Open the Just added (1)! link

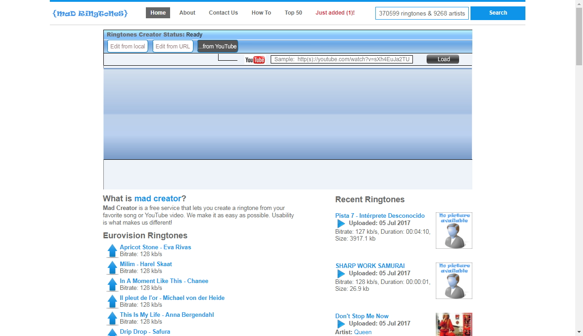pos(335,13)
